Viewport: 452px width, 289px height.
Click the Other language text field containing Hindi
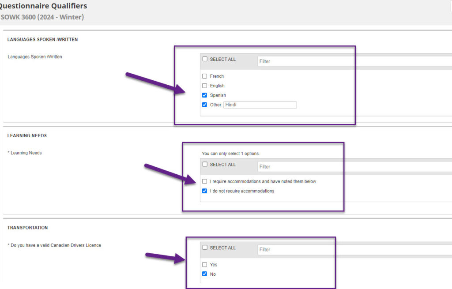tap(260, 105)
